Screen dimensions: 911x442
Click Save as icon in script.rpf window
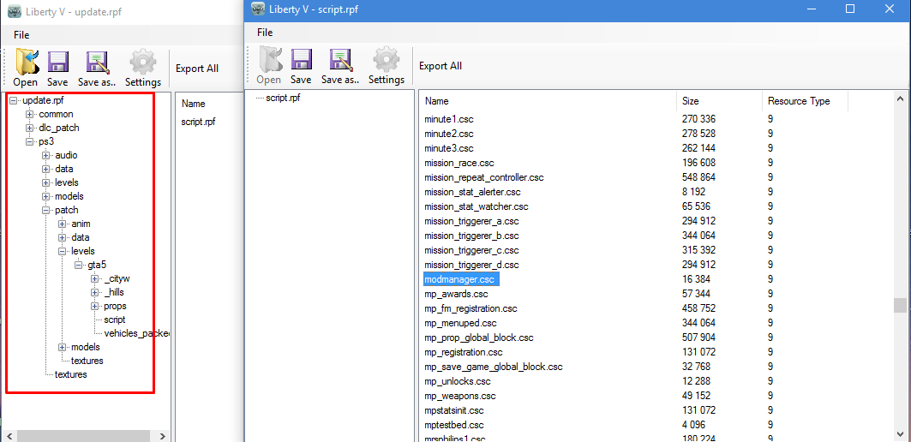340,59
